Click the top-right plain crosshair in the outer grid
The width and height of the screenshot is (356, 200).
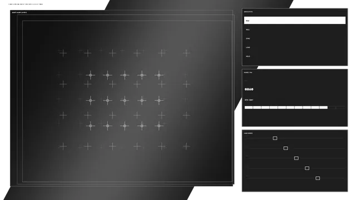[186, 53]
